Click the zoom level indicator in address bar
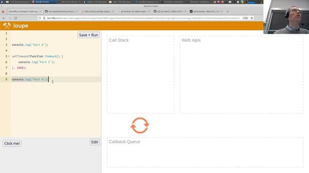The image size is (309, 173). [x=245, y=18]
